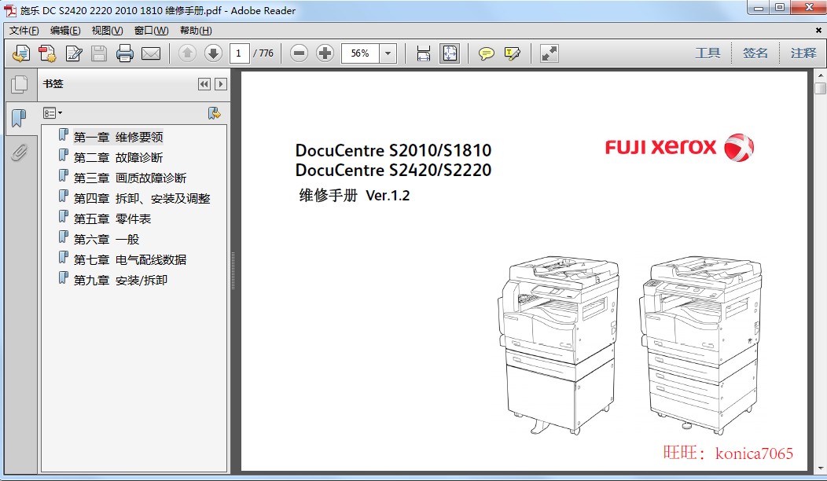Viewport: 827px width, 481px height.
Task: Open the zoom percentage dropdown
Action: point(388,53)
